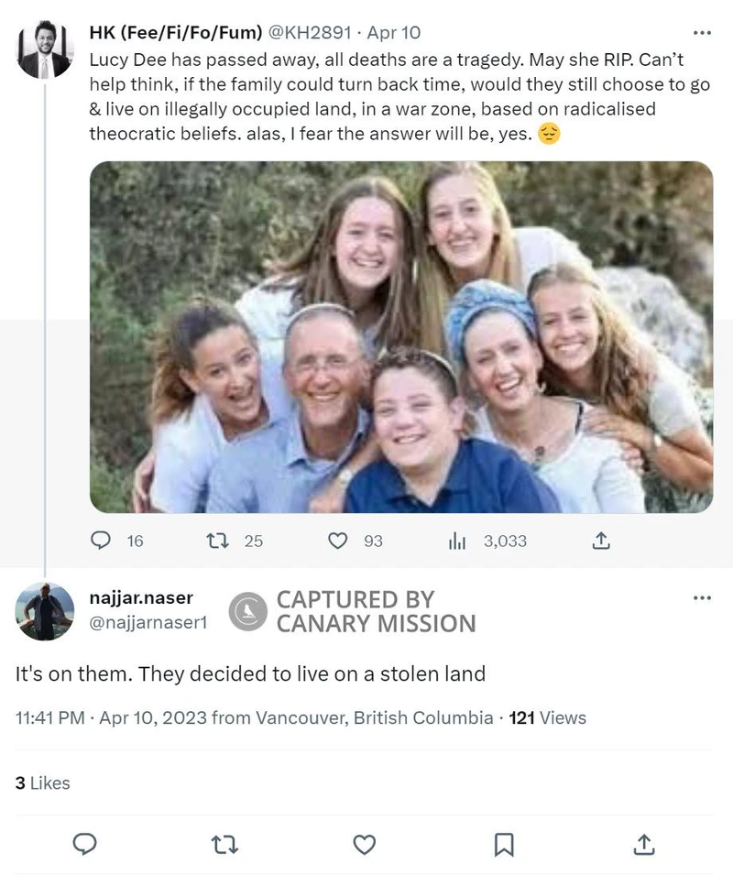The image size is (733, 875).
Task: View analytics showing 3,033 views
Action: point(457,541)
